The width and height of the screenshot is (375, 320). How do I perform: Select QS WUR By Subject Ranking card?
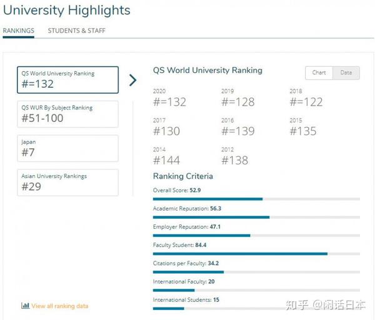67,114
